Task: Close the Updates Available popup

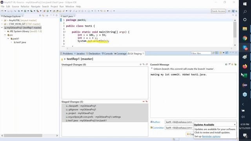Action: (235, 125)
